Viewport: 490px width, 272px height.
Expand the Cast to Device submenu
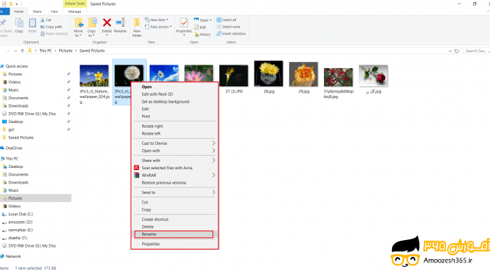pyautogui.click(x=214, y=143)
